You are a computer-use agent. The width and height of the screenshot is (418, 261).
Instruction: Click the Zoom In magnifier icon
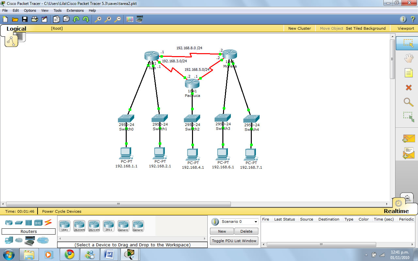pos(98,19)
